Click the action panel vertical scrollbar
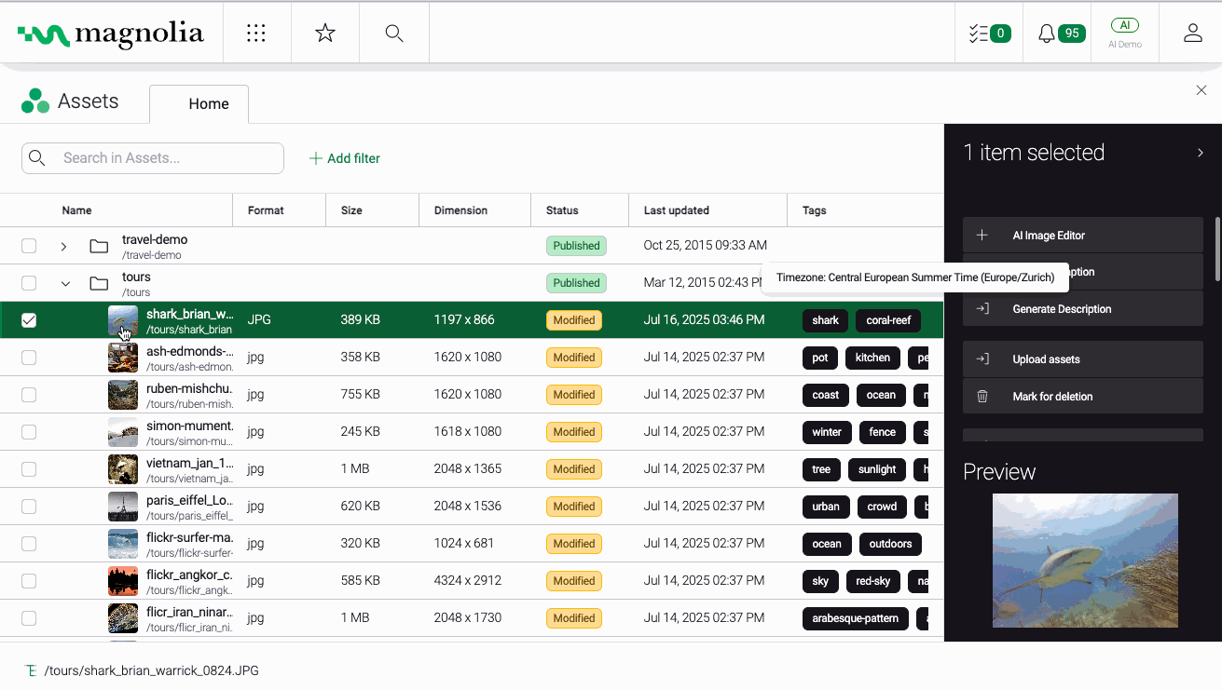The height and width of the screenshot is (690, 1222). click(1217, 250)
